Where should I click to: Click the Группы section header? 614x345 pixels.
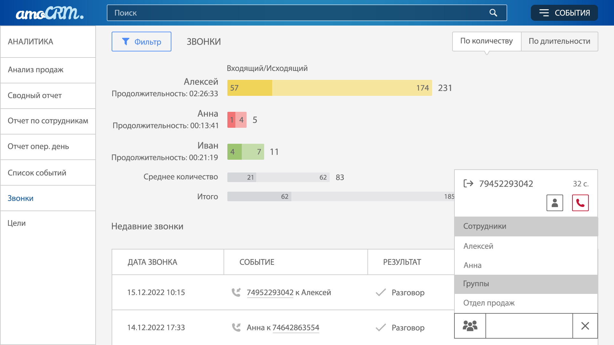coord(526,284)
